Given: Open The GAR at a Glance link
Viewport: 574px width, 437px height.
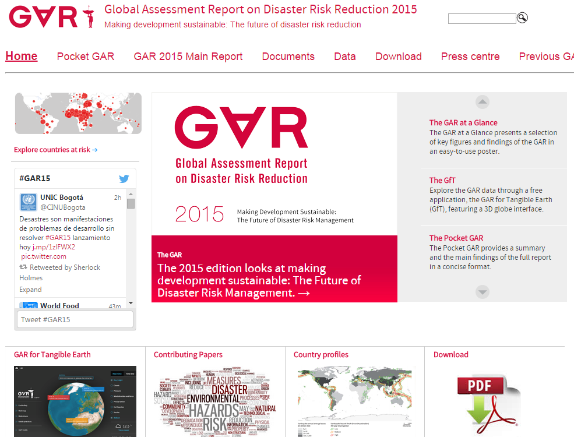Looking at the screenshot, I should [463, 122].
